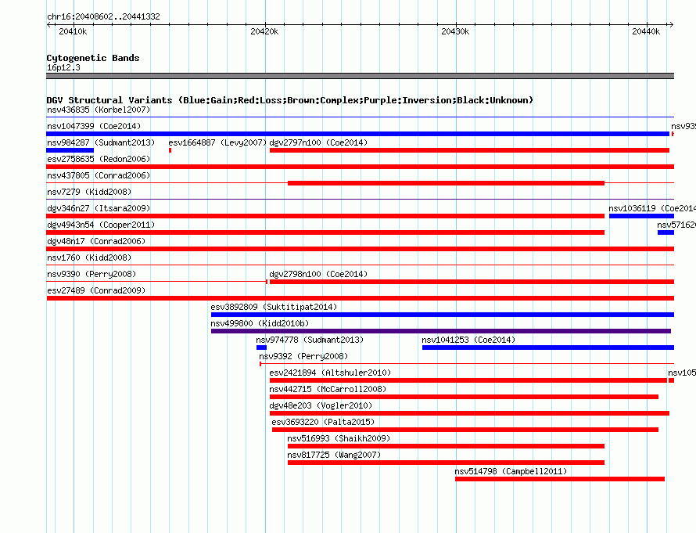
Task: Click the 16p12.3 cytogenetic band bar
Action: point(360,76)
